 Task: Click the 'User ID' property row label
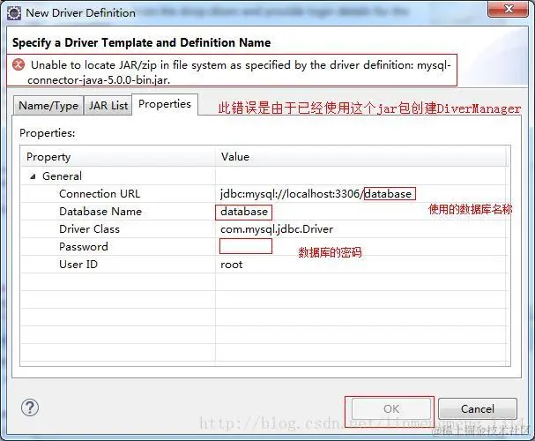[78, 265]
